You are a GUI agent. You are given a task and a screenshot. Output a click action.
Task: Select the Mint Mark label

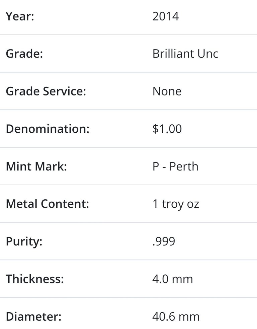pyautogui.click(x=36, y=166)
